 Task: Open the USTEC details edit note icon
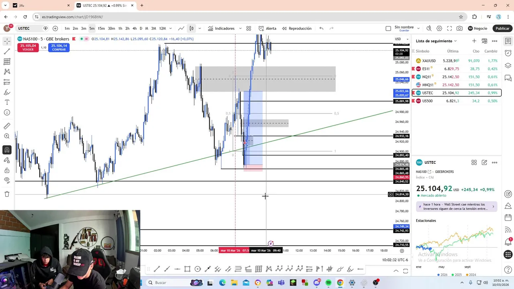pos(484,163)
